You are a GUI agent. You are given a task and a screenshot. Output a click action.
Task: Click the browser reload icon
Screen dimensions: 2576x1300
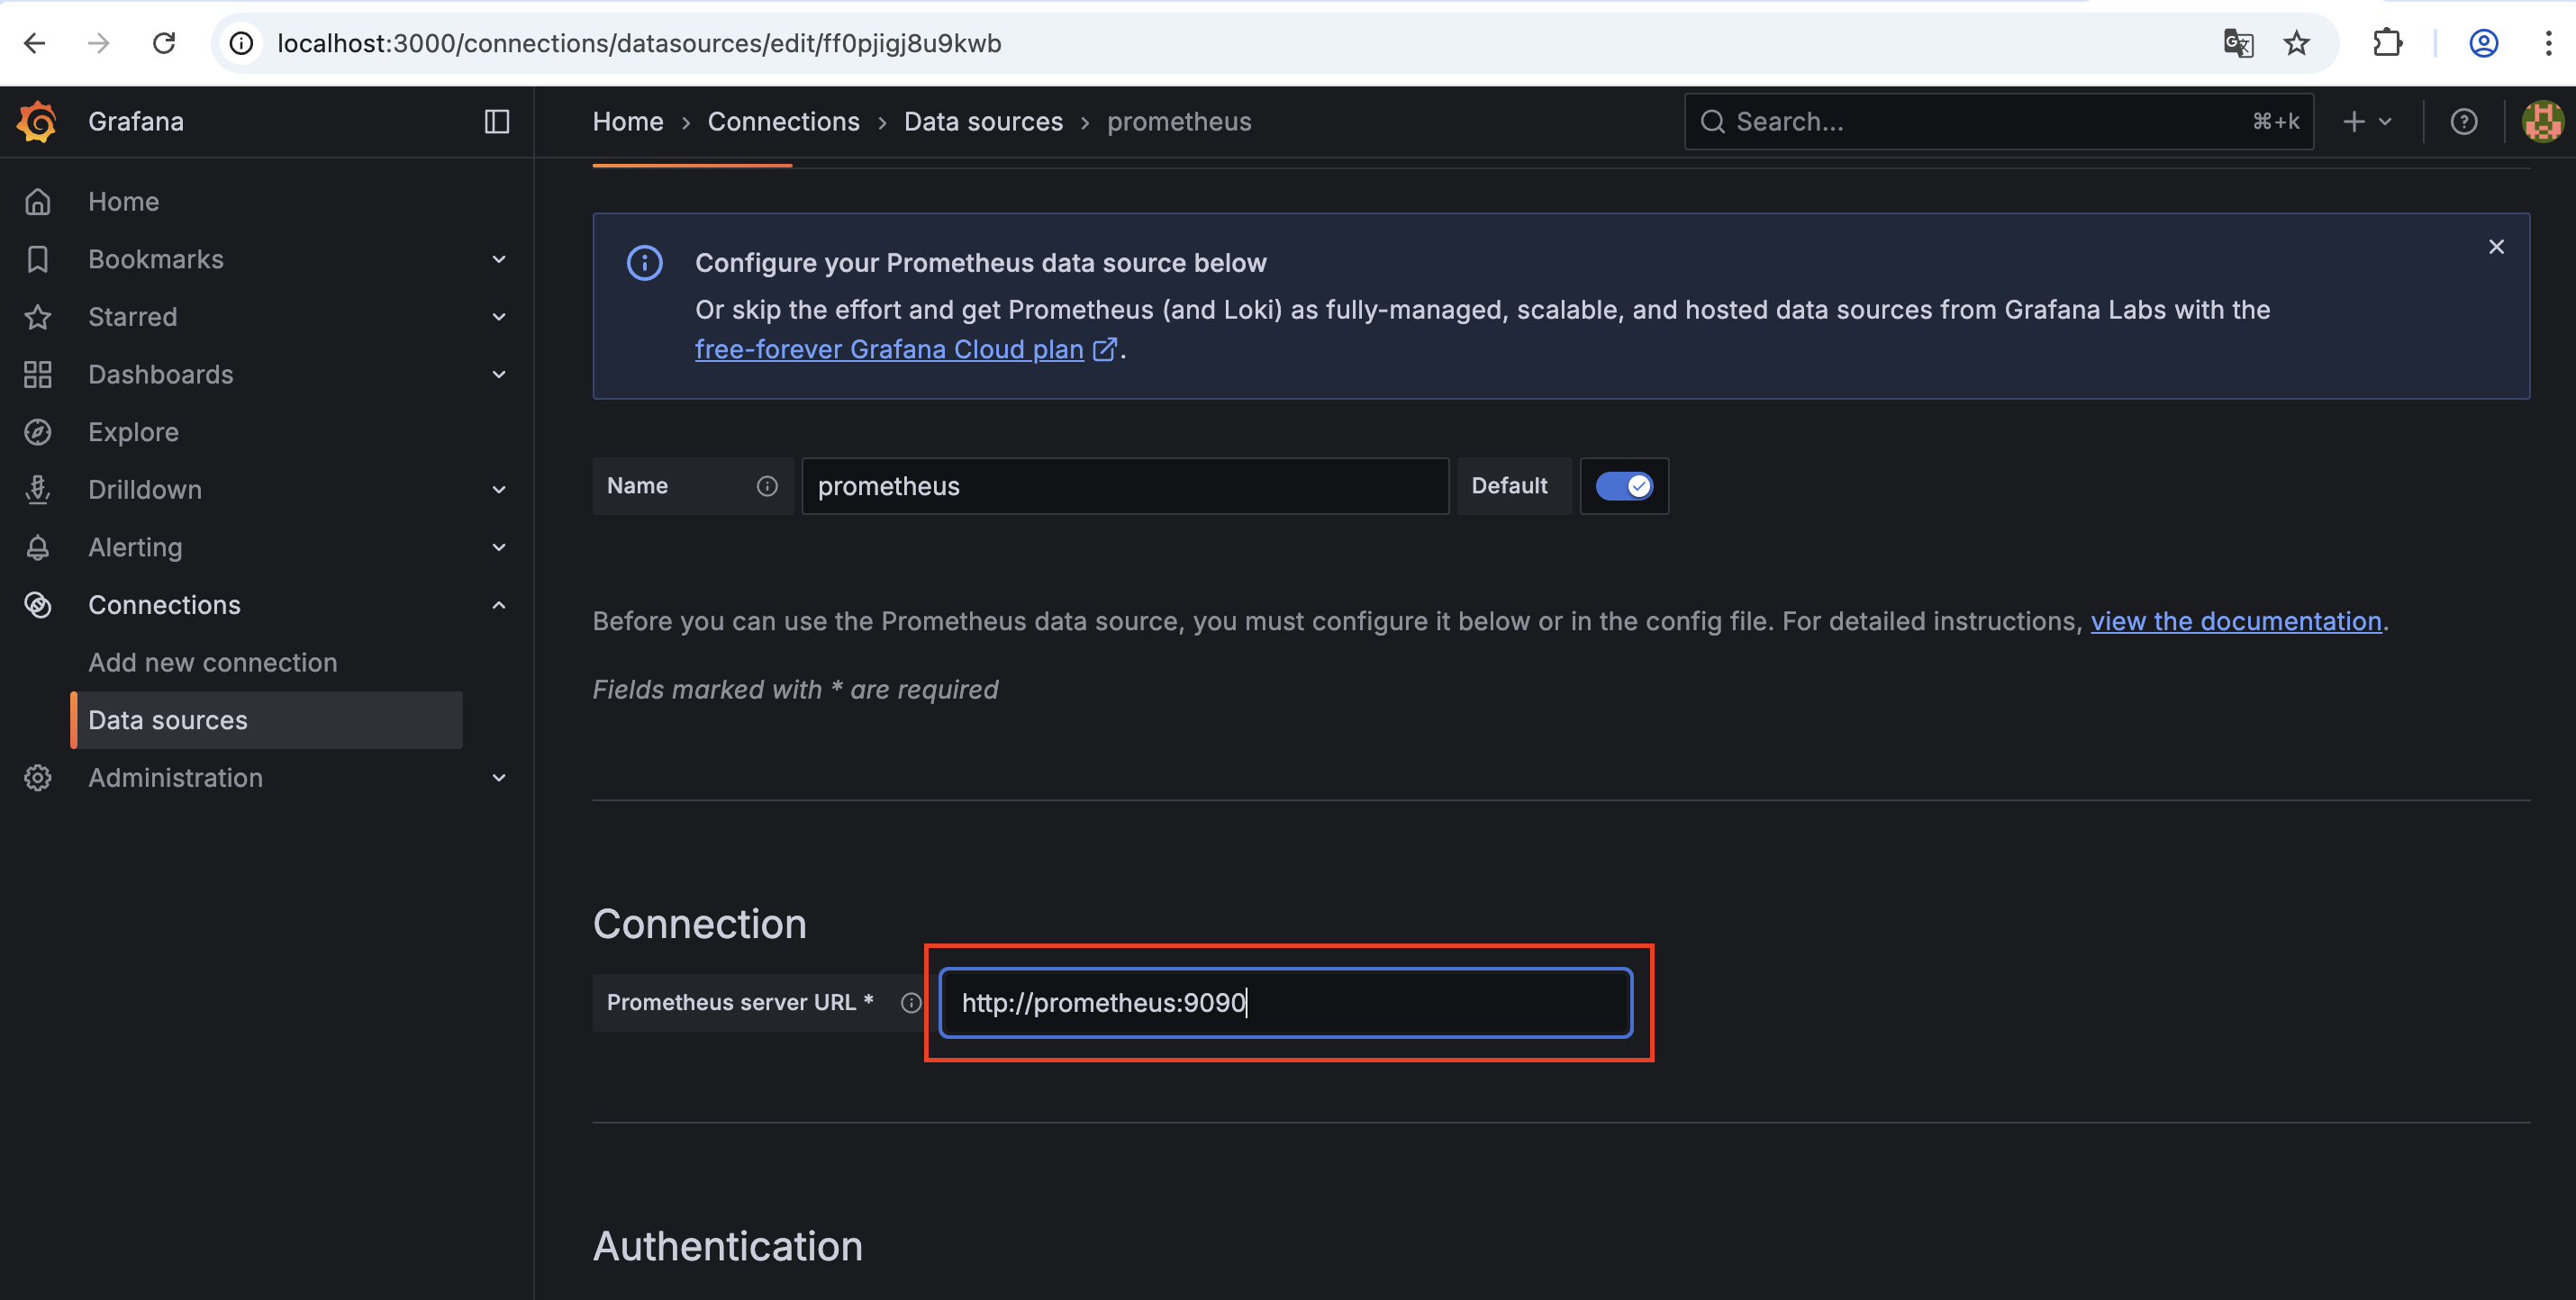(x=164, y=43)
